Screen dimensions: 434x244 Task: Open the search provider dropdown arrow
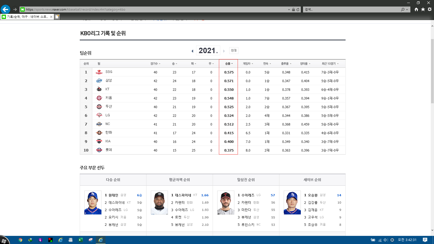(x=407, y=10)
